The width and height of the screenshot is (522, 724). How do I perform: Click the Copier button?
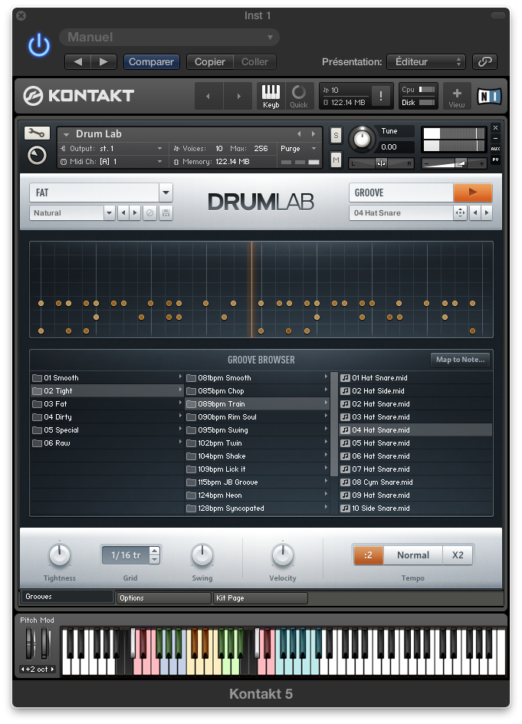point(209,61)
